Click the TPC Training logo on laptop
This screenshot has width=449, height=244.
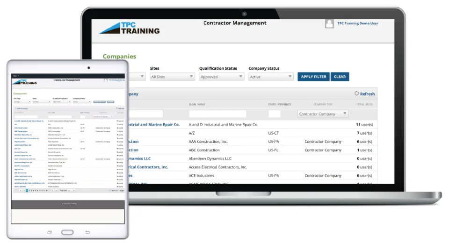130,28
